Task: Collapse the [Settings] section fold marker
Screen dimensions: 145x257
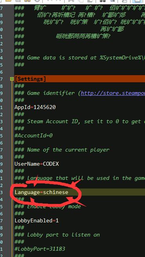Action: (x=12, y=79)
